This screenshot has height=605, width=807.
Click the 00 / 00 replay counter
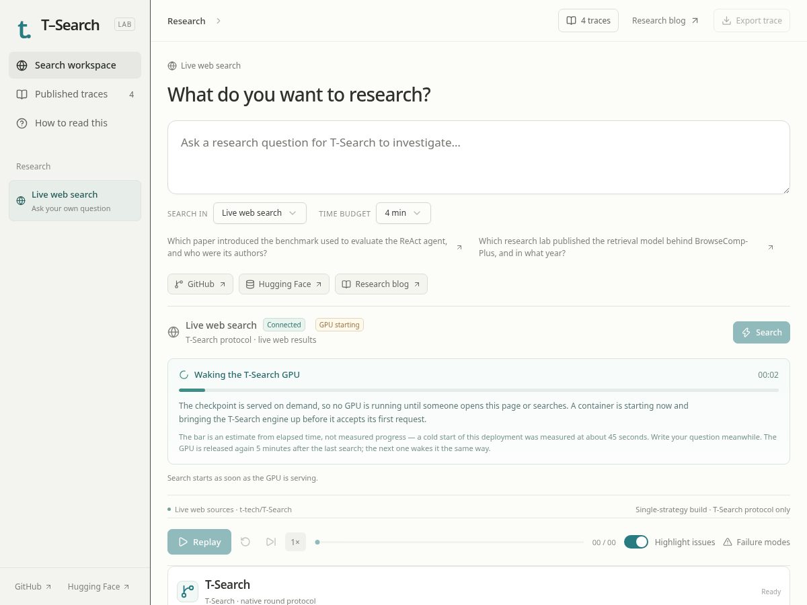pos(604,542)
